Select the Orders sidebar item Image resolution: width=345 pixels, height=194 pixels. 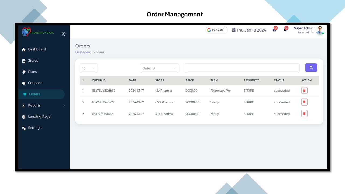[x=42, y=94]
